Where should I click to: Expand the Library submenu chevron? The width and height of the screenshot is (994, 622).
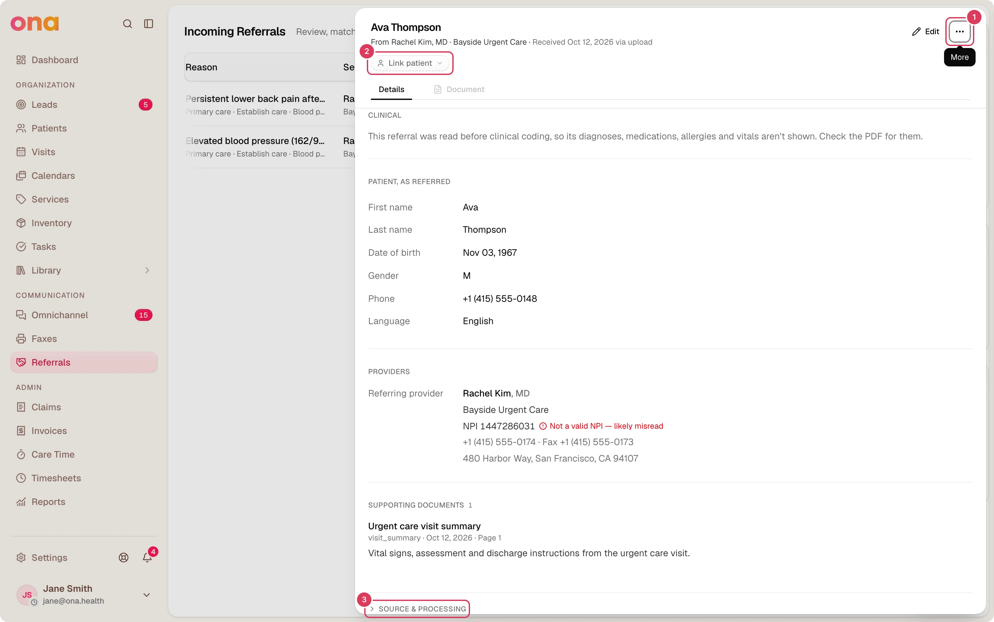pyautogui.click(x=147, y=270)
